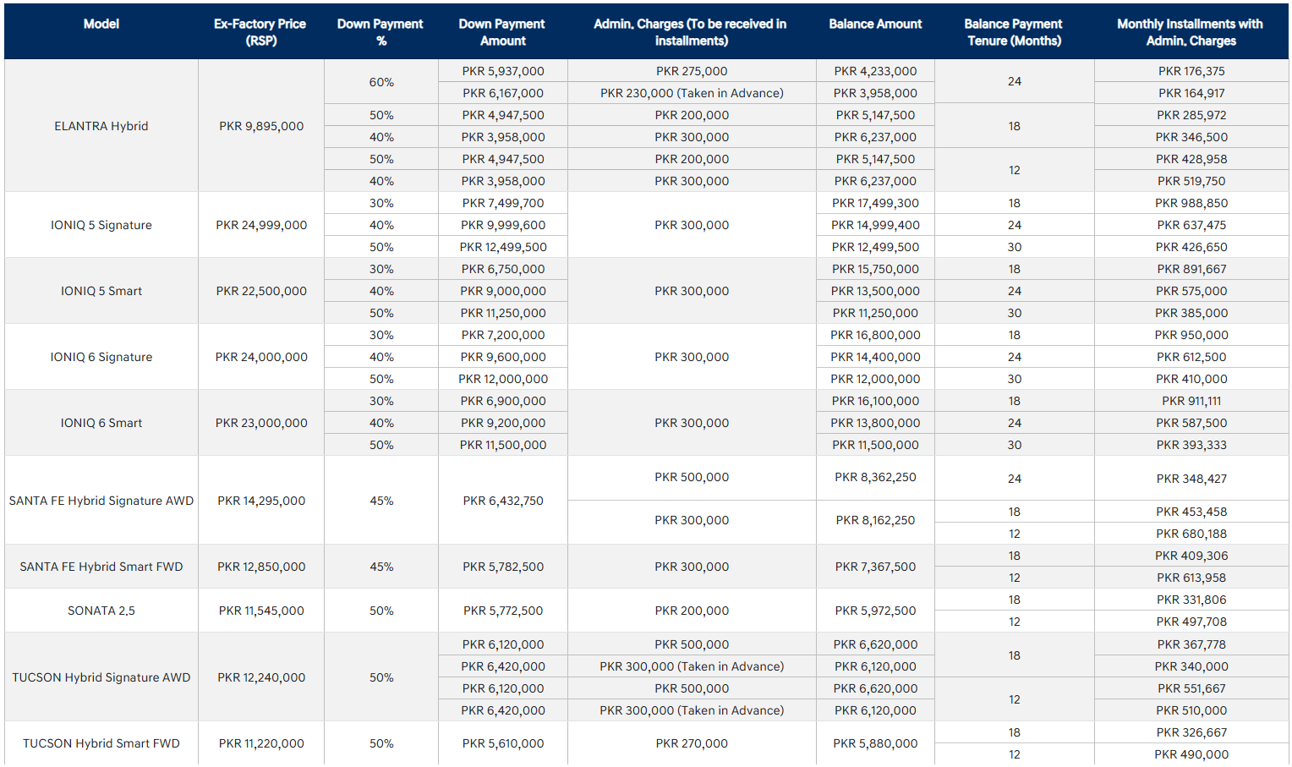Image resolution: width=1292 pixels, height=767 pixels.
Task: Select the PKR 230,000 (Taken in Advance) cell
Action: [692, 93]
